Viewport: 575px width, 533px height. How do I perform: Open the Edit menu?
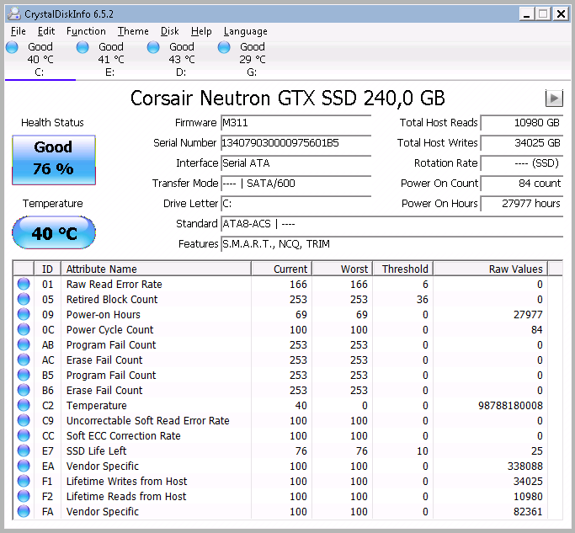pyautogui.click(x=46, y=31)
